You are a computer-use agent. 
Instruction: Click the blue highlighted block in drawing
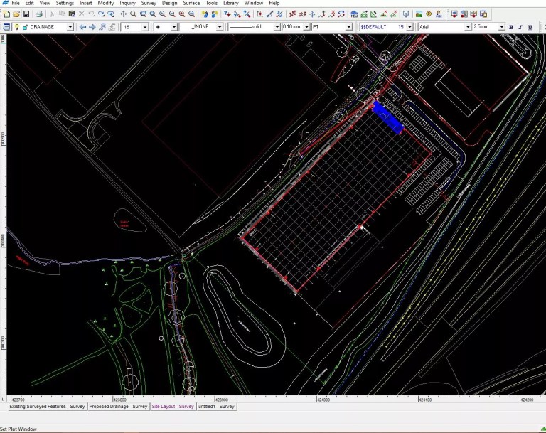click(x=388, y=117)
